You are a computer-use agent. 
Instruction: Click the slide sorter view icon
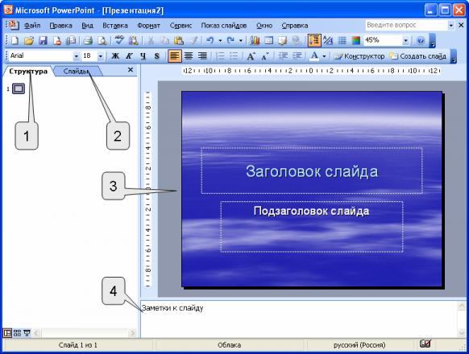(x=18, y=333)
